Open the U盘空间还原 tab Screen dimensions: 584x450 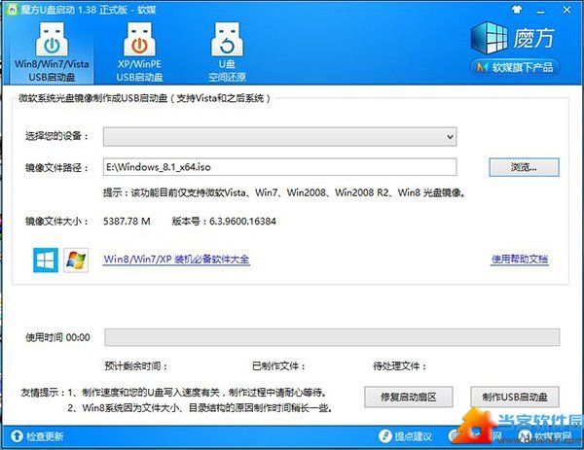tap(227, 51)
